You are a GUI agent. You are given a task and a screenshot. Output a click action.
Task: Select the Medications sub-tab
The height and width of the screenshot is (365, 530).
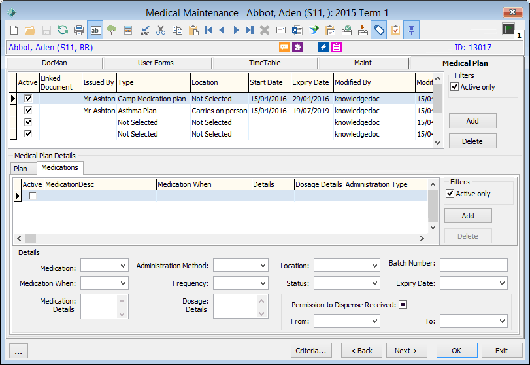pyautogui.click(x=59, y=167)
